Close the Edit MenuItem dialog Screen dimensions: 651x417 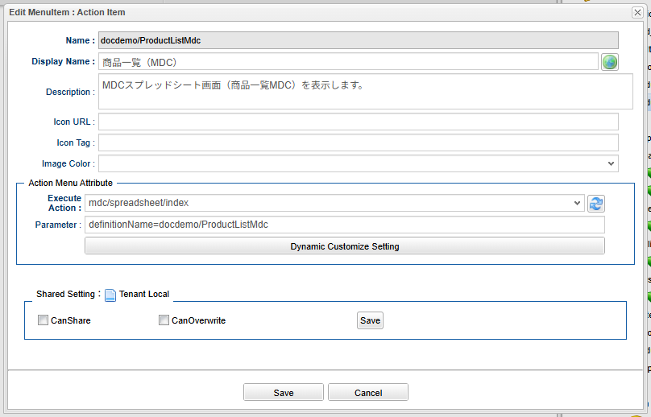(x=637, y=12)
